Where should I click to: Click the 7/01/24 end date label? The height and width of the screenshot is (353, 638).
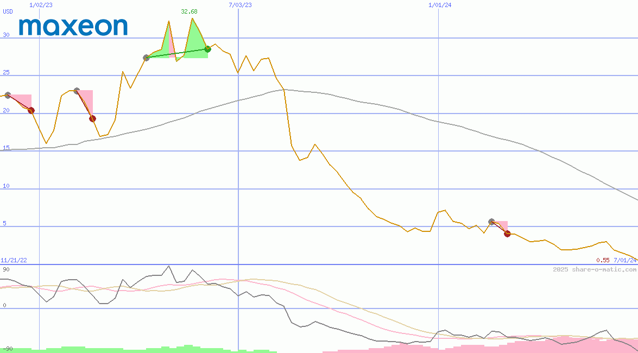624,260
